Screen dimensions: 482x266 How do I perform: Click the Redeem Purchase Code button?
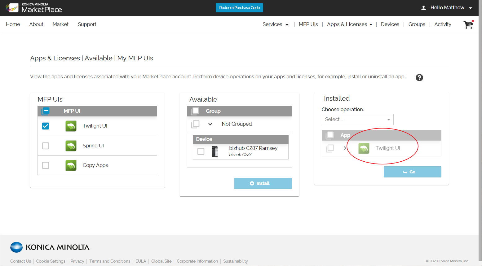pos(239,8)
